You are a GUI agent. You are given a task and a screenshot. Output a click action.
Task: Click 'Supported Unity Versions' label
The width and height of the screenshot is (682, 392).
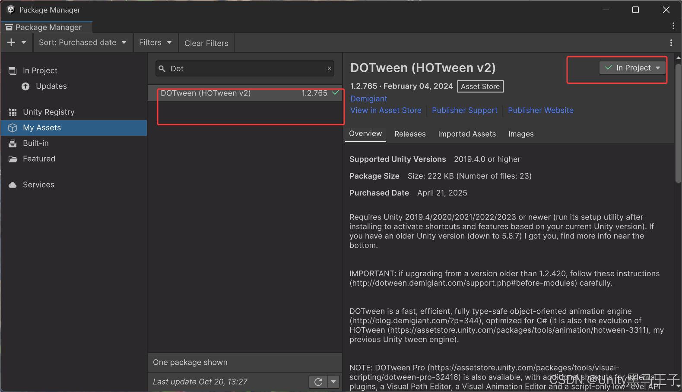tap(397, 159)
